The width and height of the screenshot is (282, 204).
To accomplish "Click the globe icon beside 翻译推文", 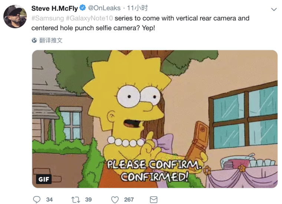I will pyautogui.click(x=34, y=40).
